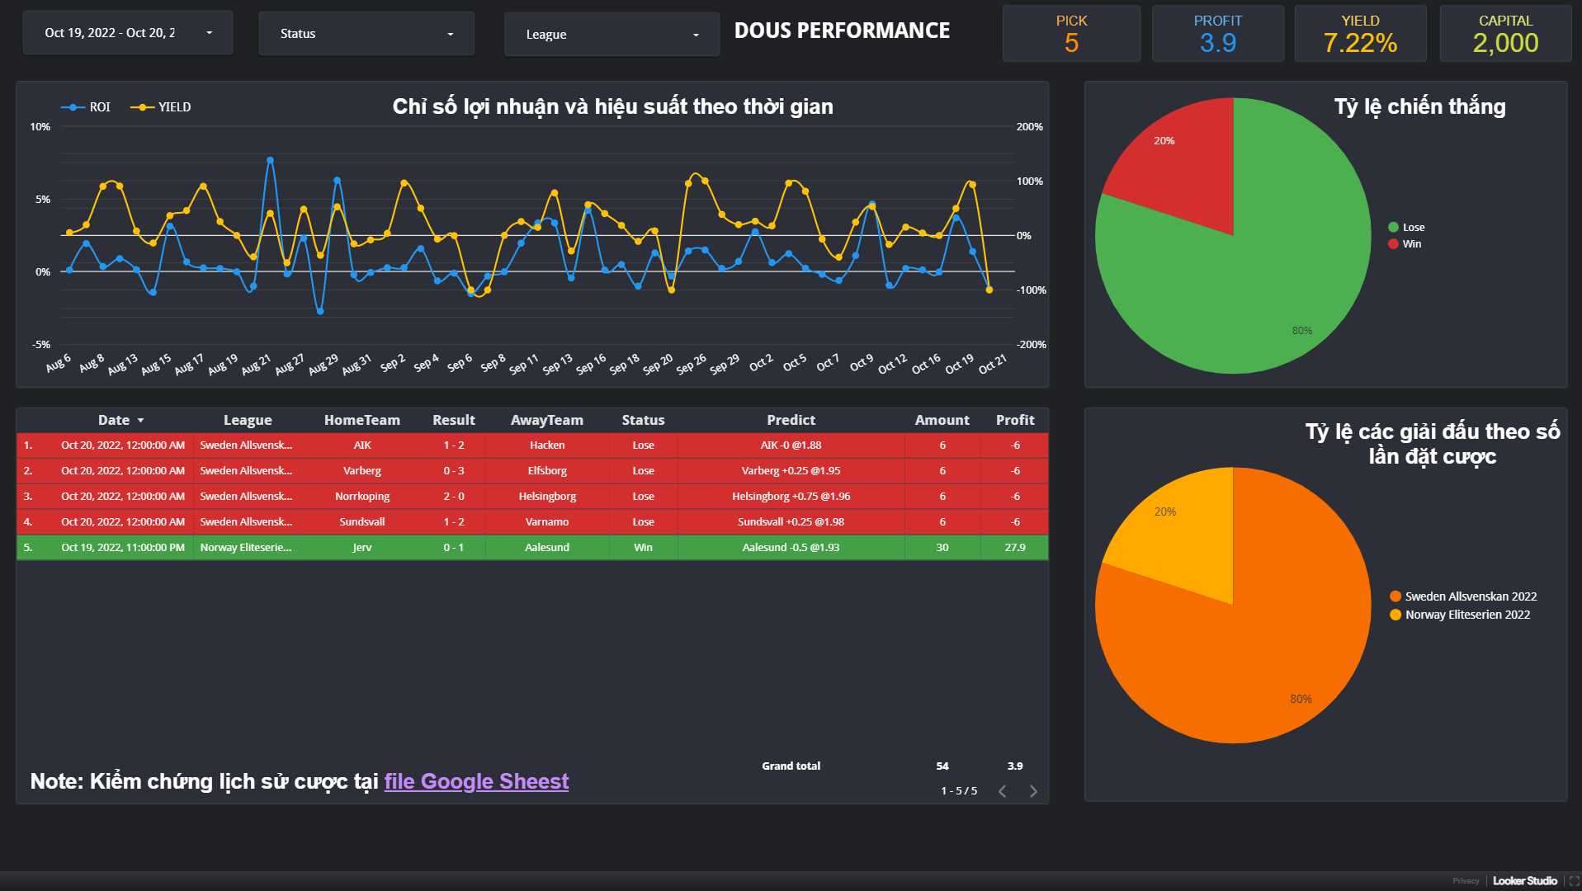The height and width of the screenshot is (891, 1582).
Task: Click the Date column sort arrow
Action: pyautogui.click(x=140, y=421)
